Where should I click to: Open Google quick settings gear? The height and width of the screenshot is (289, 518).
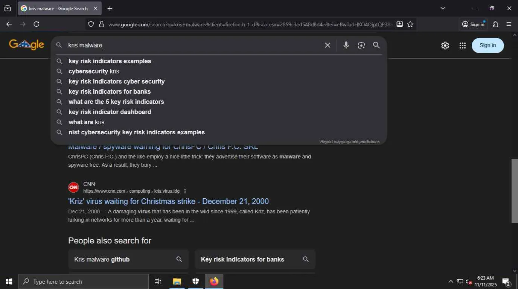coord(445,46)
